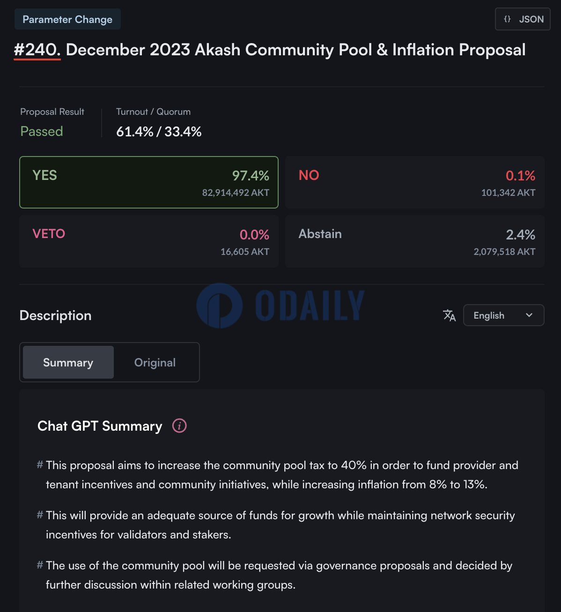Open the English language dropdown
Viewport: 561px width, 612px height.
(x=503, y=315)
